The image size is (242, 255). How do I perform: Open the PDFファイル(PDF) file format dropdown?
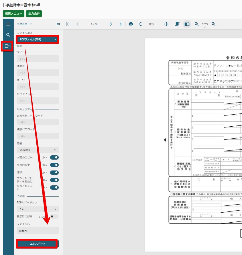[38, 39]
